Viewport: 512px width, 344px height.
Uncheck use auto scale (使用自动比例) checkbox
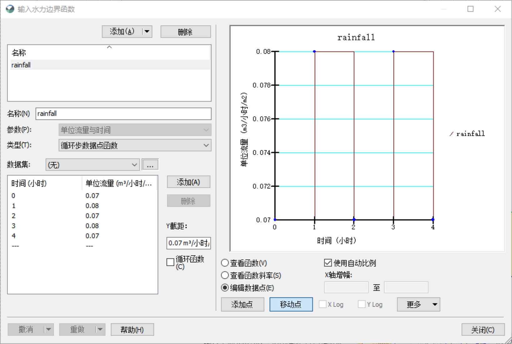(328, 263)
